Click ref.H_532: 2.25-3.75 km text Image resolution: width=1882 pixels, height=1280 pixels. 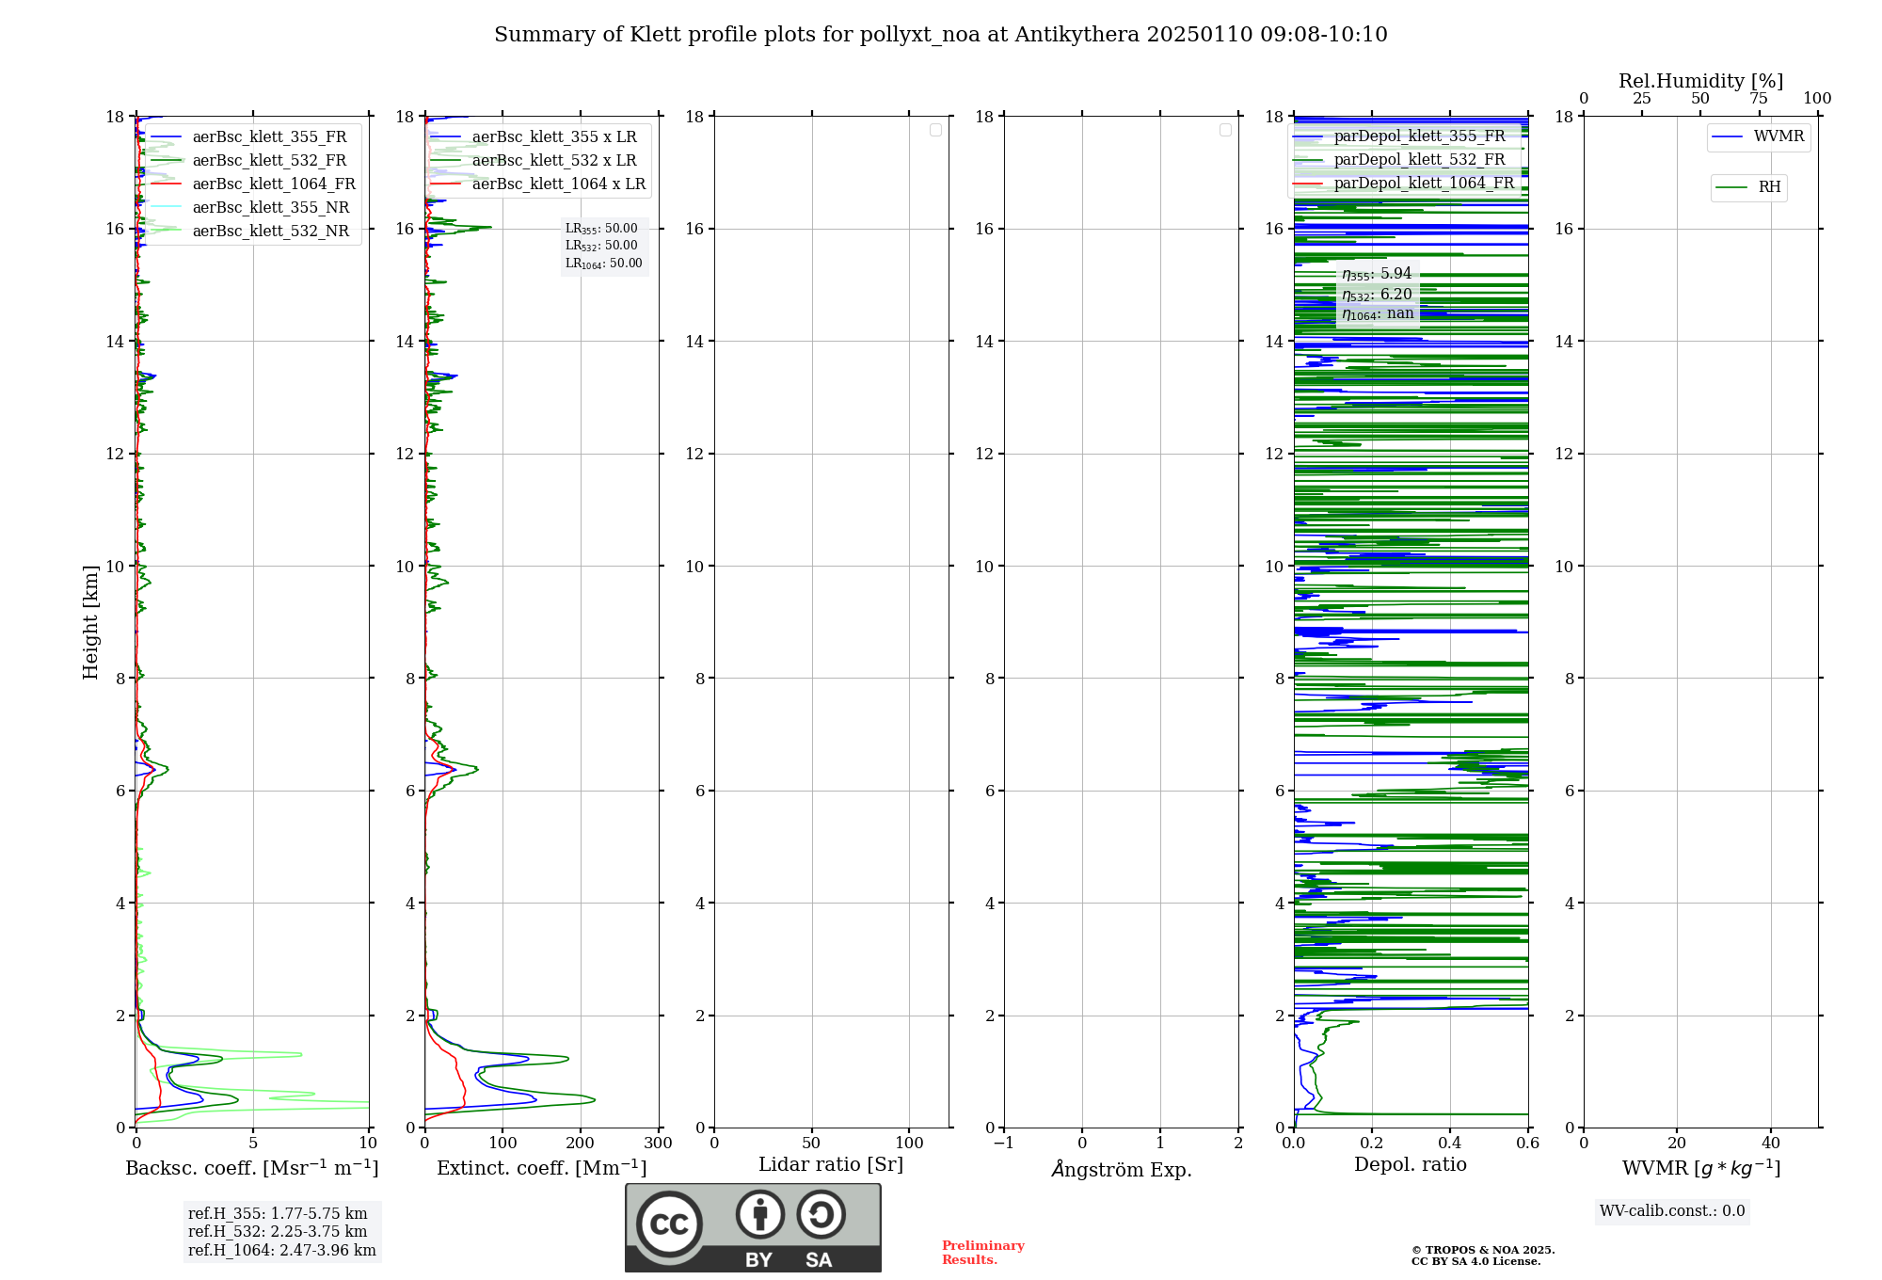pyautogui.click(x=278, y=1232)
